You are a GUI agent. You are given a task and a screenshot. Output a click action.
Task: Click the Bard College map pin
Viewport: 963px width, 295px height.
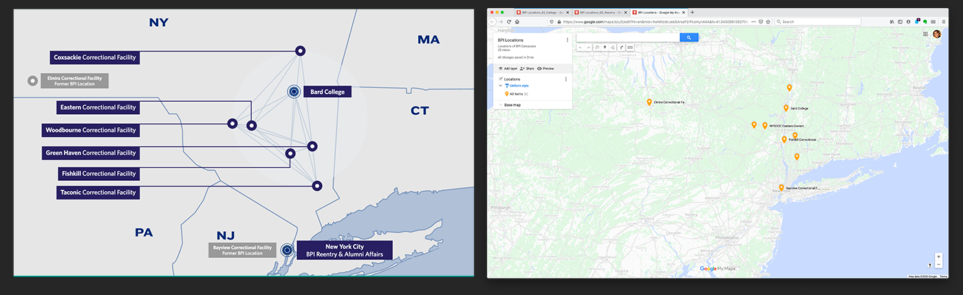(x=786, y=108)
